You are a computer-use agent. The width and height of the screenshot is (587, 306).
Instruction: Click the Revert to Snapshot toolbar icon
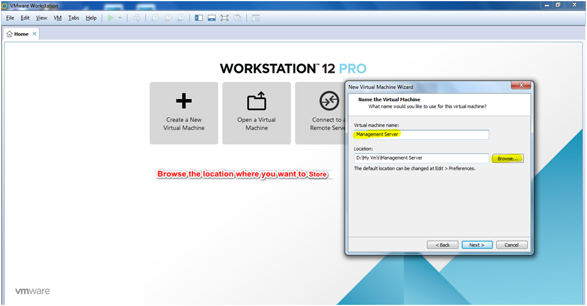[168, 18]
